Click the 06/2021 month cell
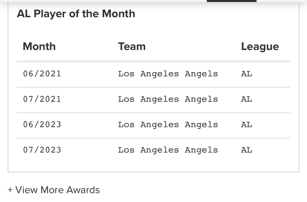This screenshot has width=307, height=202. [x=42, y=74]
